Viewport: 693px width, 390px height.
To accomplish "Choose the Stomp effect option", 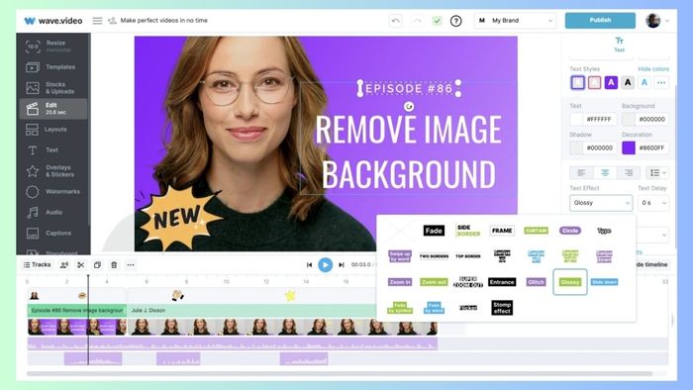I will click(502, 308).
